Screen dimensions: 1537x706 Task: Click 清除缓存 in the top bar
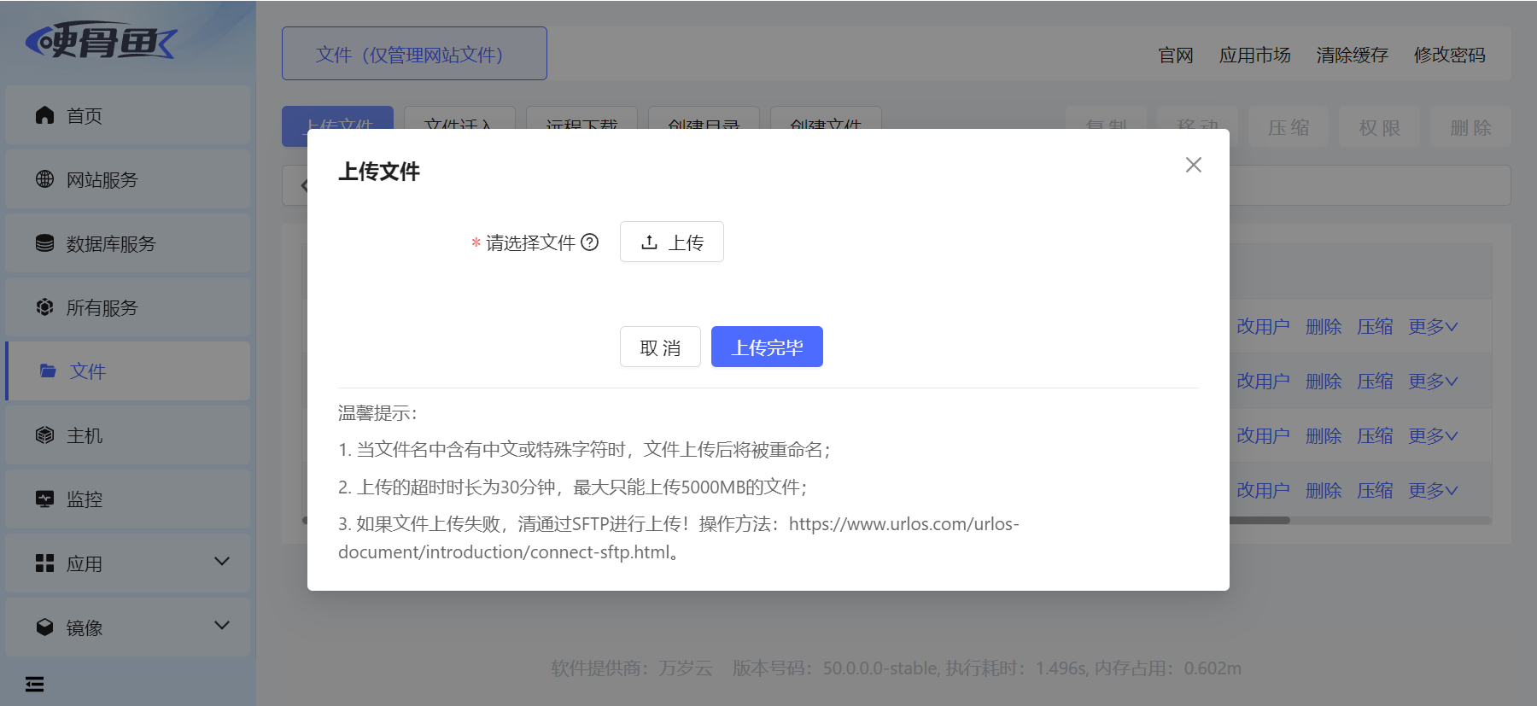pos(1353,55)
